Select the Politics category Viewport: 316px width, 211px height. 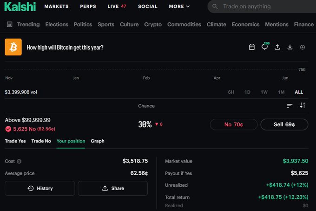coord(83,24)
